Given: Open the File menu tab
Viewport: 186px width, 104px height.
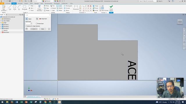Looking at the screenshot, I should point(2,3).
